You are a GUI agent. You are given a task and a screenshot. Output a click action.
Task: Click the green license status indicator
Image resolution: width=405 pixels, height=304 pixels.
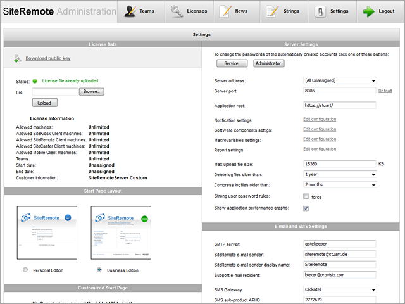coord(35,81)
